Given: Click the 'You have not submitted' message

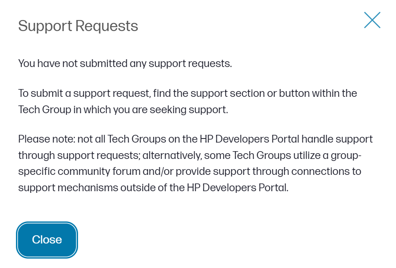Looking at the screenshot, I should coord(125,64).
